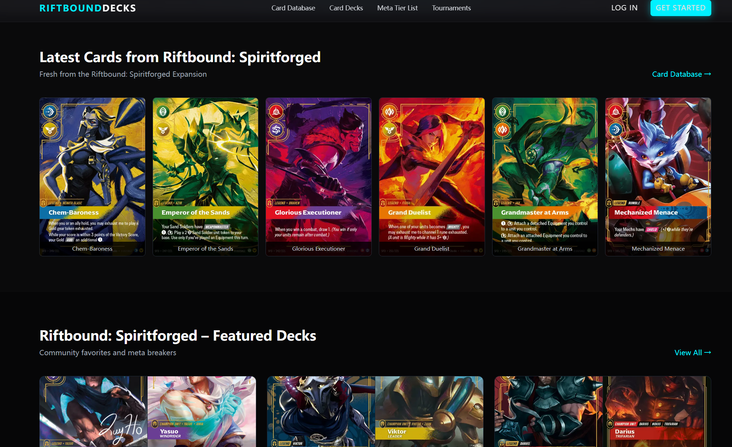Click the blue rune icon on Chem-Baroness card
The height and width of the screenshot is (447, 732).
pyautogui.click(x=50, y=111)
